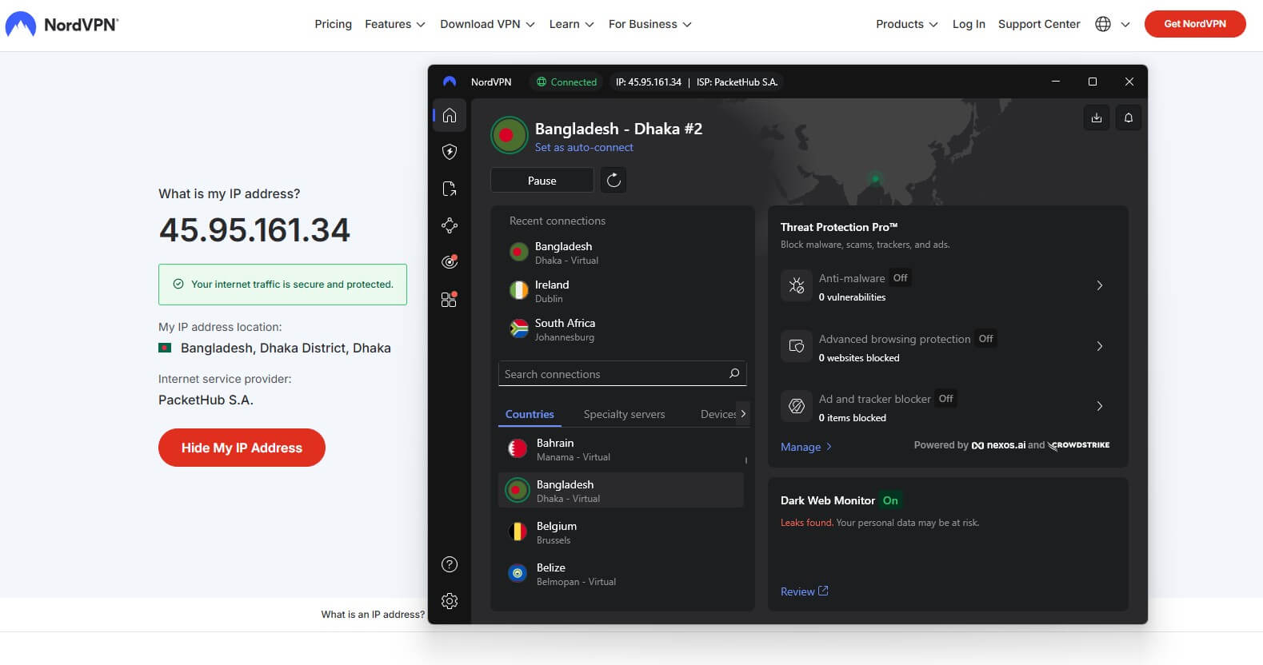This screenshot has height=665, width=1263.
Task: Select South Africa Johannesburg recent connection
Action: tap(622, 329)
